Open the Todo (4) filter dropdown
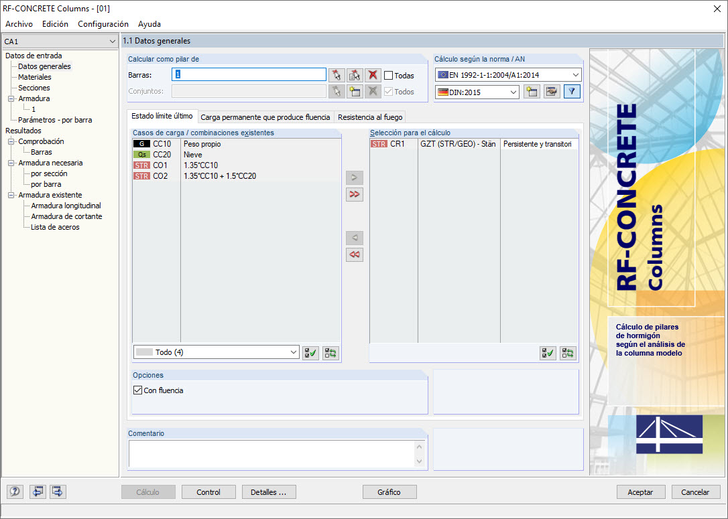This screenshot has width=728, height=519. tap(293, 353)
